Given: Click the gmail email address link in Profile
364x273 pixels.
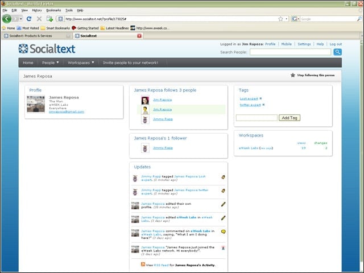Looking at the screenshot, I should [x=67, y=111].
